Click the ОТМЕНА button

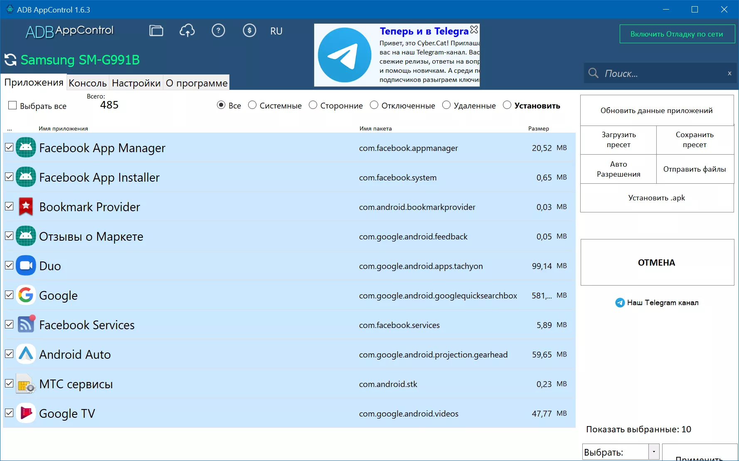[x=657, y=262]
